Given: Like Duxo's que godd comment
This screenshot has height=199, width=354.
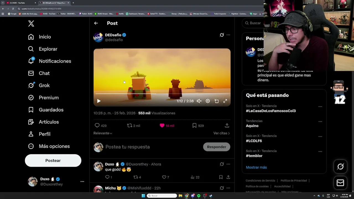Looking at the screenshot, I should point(164,177).
